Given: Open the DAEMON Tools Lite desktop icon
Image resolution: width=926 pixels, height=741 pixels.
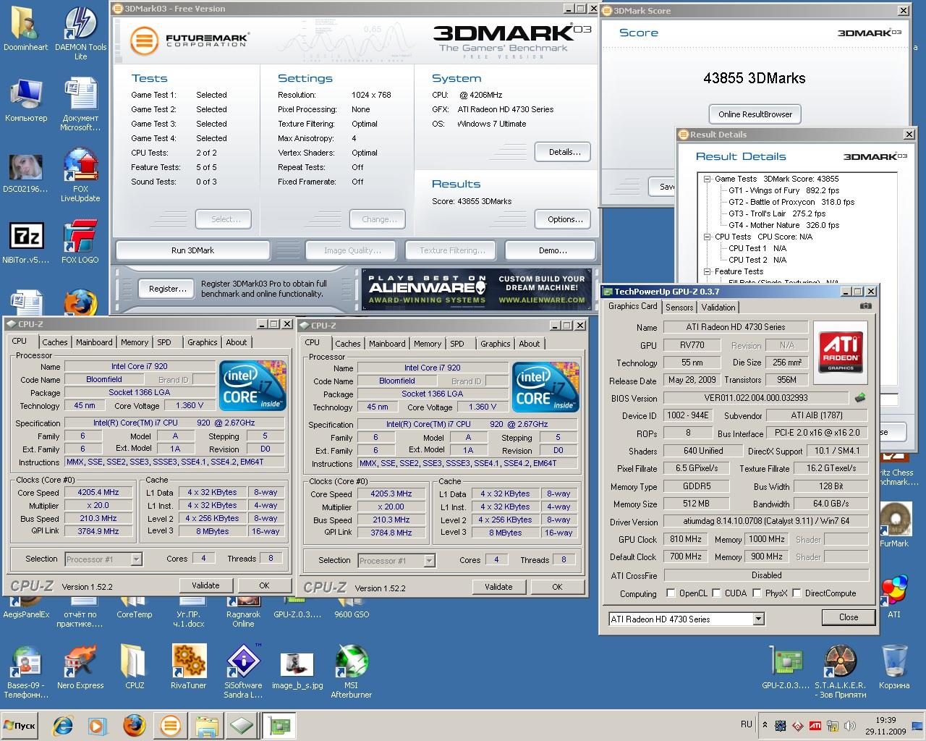Looking at the screenshot, I should point(80,34).
